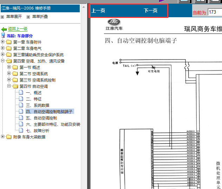Click document icon of 七、故障分析

coord(21,130)
